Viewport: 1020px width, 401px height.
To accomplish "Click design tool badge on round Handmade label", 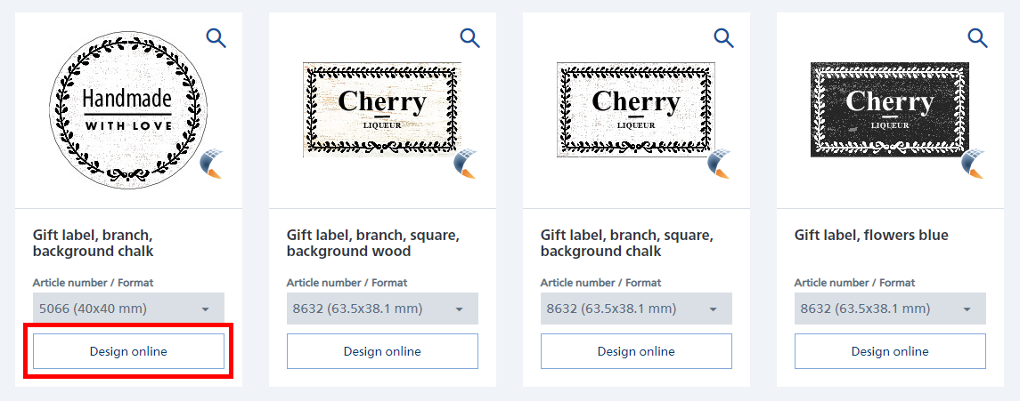I will click(211, 165).
